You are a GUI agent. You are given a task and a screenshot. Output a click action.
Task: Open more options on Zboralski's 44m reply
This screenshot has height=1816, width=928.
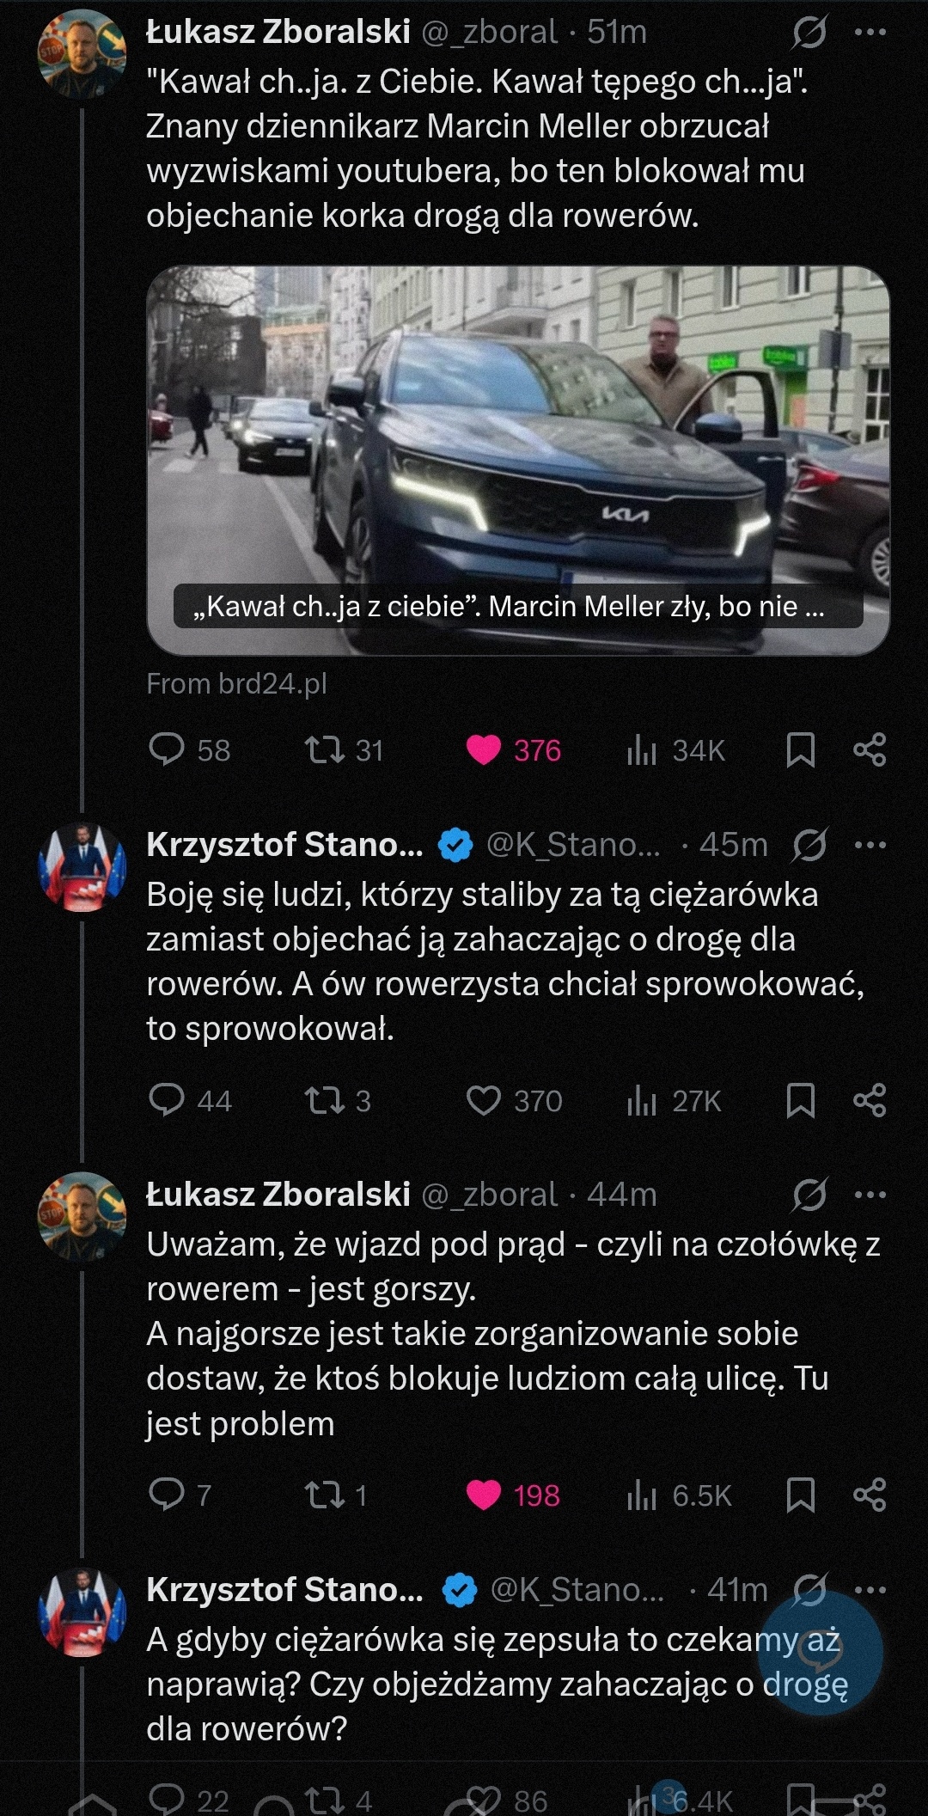[x=870, y=1195]
